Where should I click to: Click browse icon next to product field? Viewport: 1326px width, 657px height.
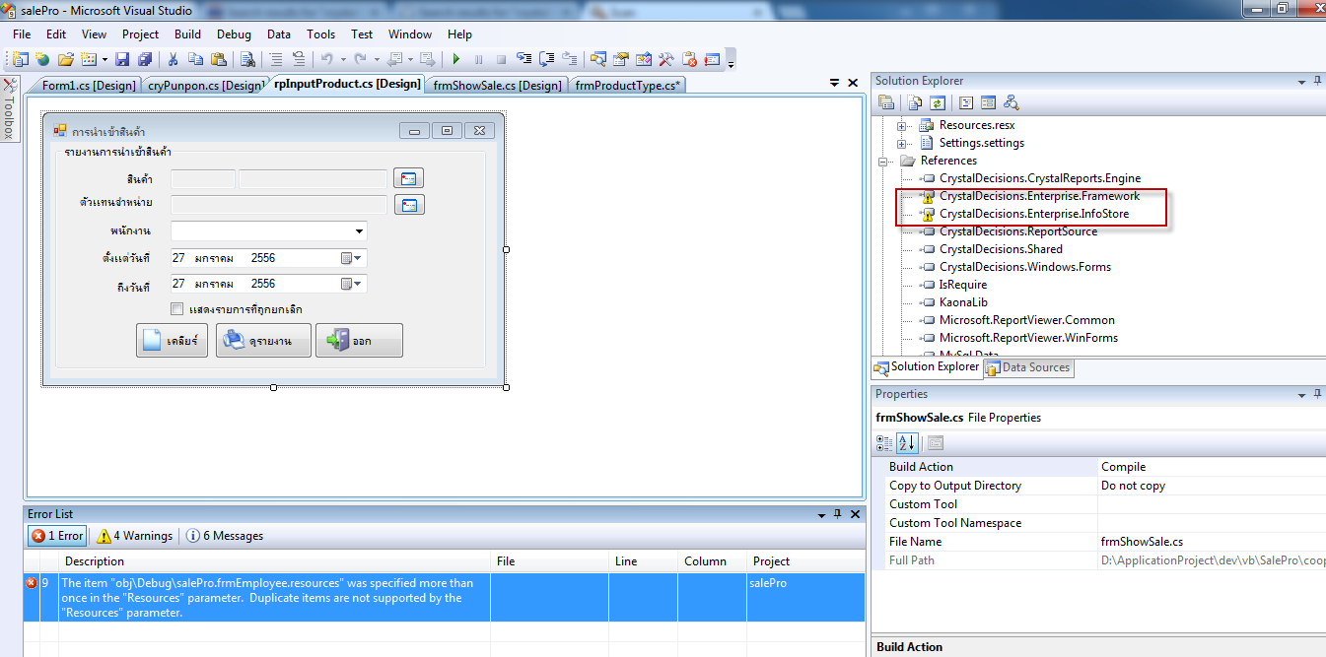point(408,178)
